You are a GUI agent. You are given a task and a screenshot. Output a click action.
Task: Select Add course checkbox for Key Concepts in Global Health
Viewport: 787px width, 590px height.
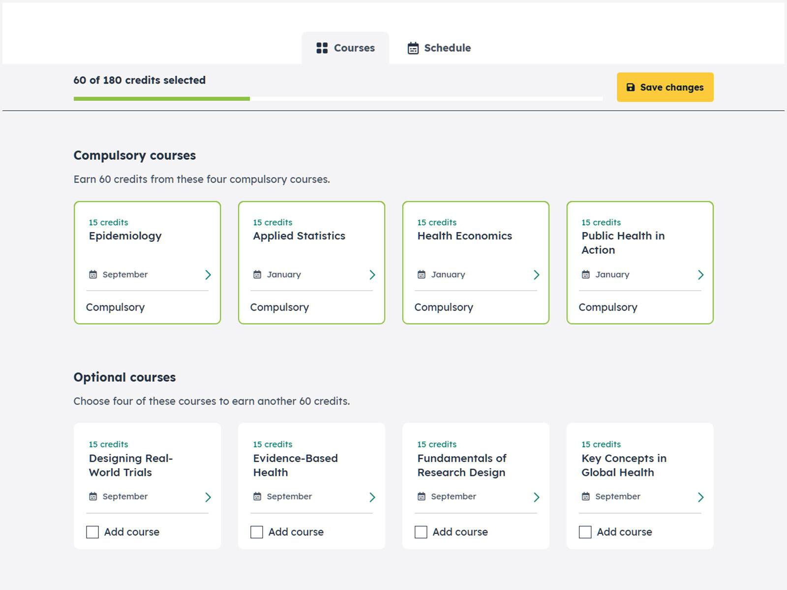pos(585,532)
